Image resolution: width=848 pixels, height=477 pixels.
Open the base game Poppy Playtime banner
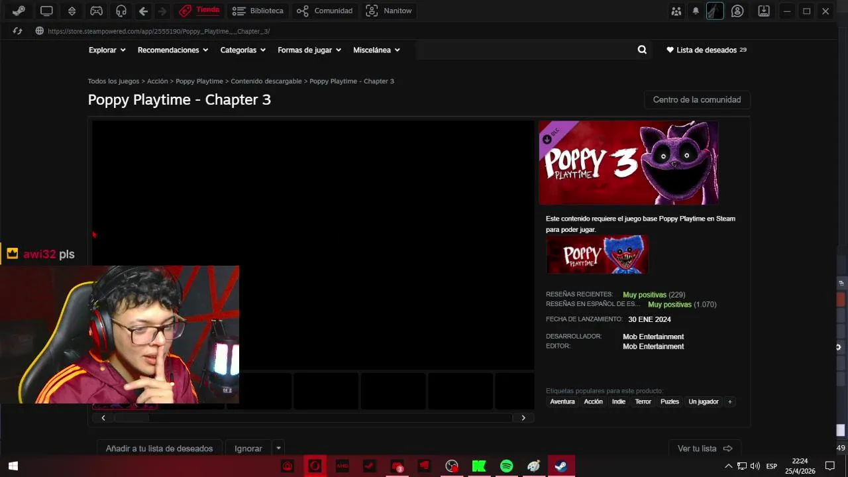[597, 254]
